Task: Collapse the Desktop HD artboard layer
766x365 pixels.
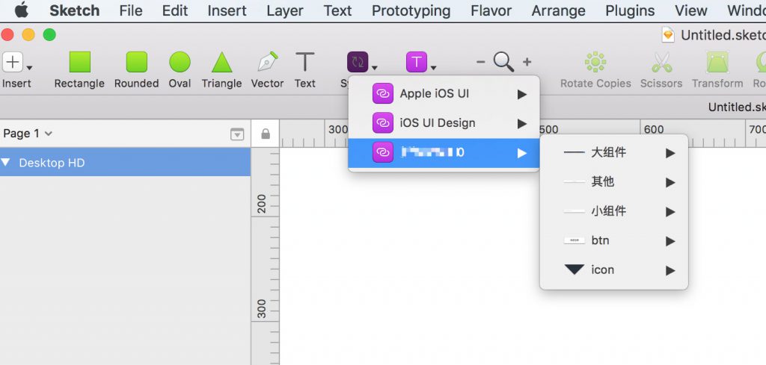Action: tap(6, 163)
